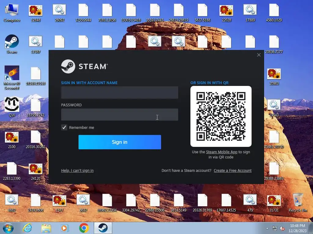The height and width of the screenshot is (234, 313).
Task: Launch Internet Explorer from the taskbar
Action: pyautogui.click(x=27, y=228)
